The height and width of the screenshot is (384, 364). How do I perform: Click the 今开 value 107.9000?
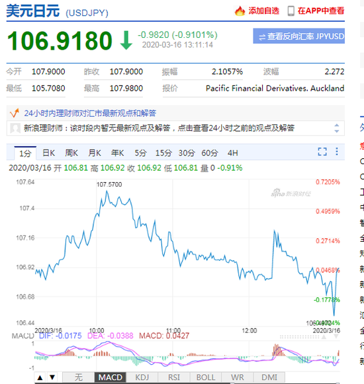tap(48, 72)
